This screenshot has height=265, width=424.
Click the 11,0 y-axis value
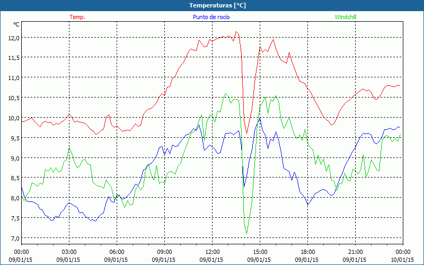14,78
